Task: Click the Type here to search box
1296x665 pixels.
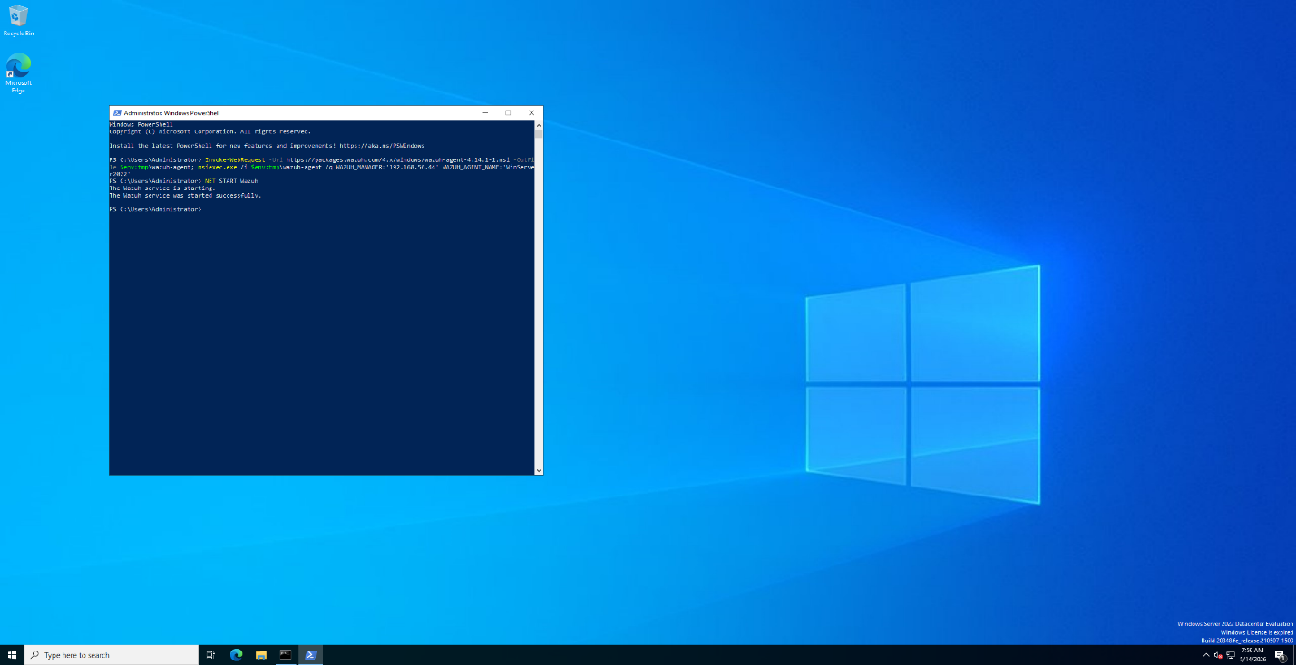Action: click(112, 655)
